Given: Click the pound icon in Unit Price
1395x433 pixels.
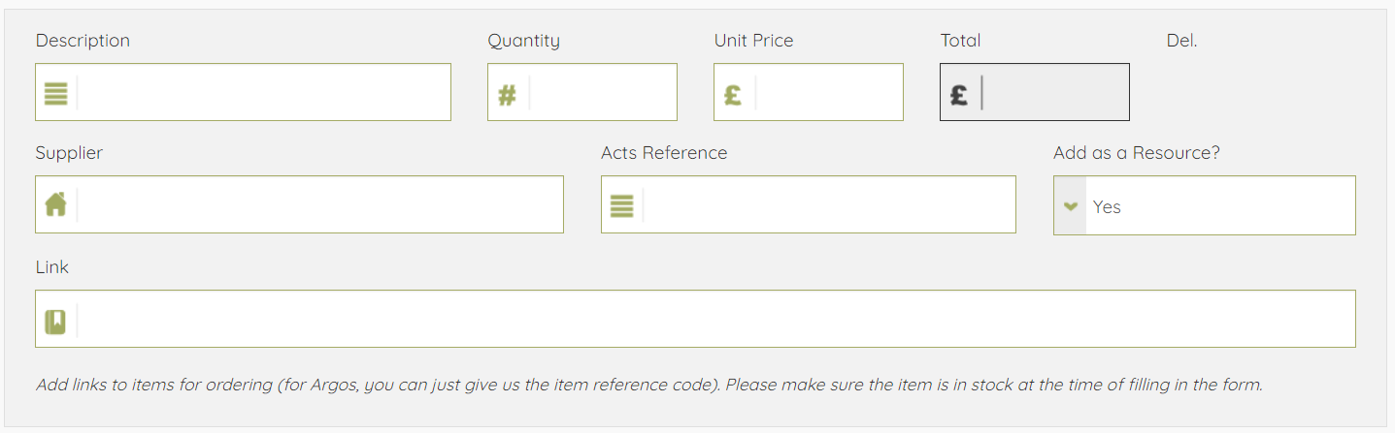Looking at the screenshot, I should coord(733,93).
